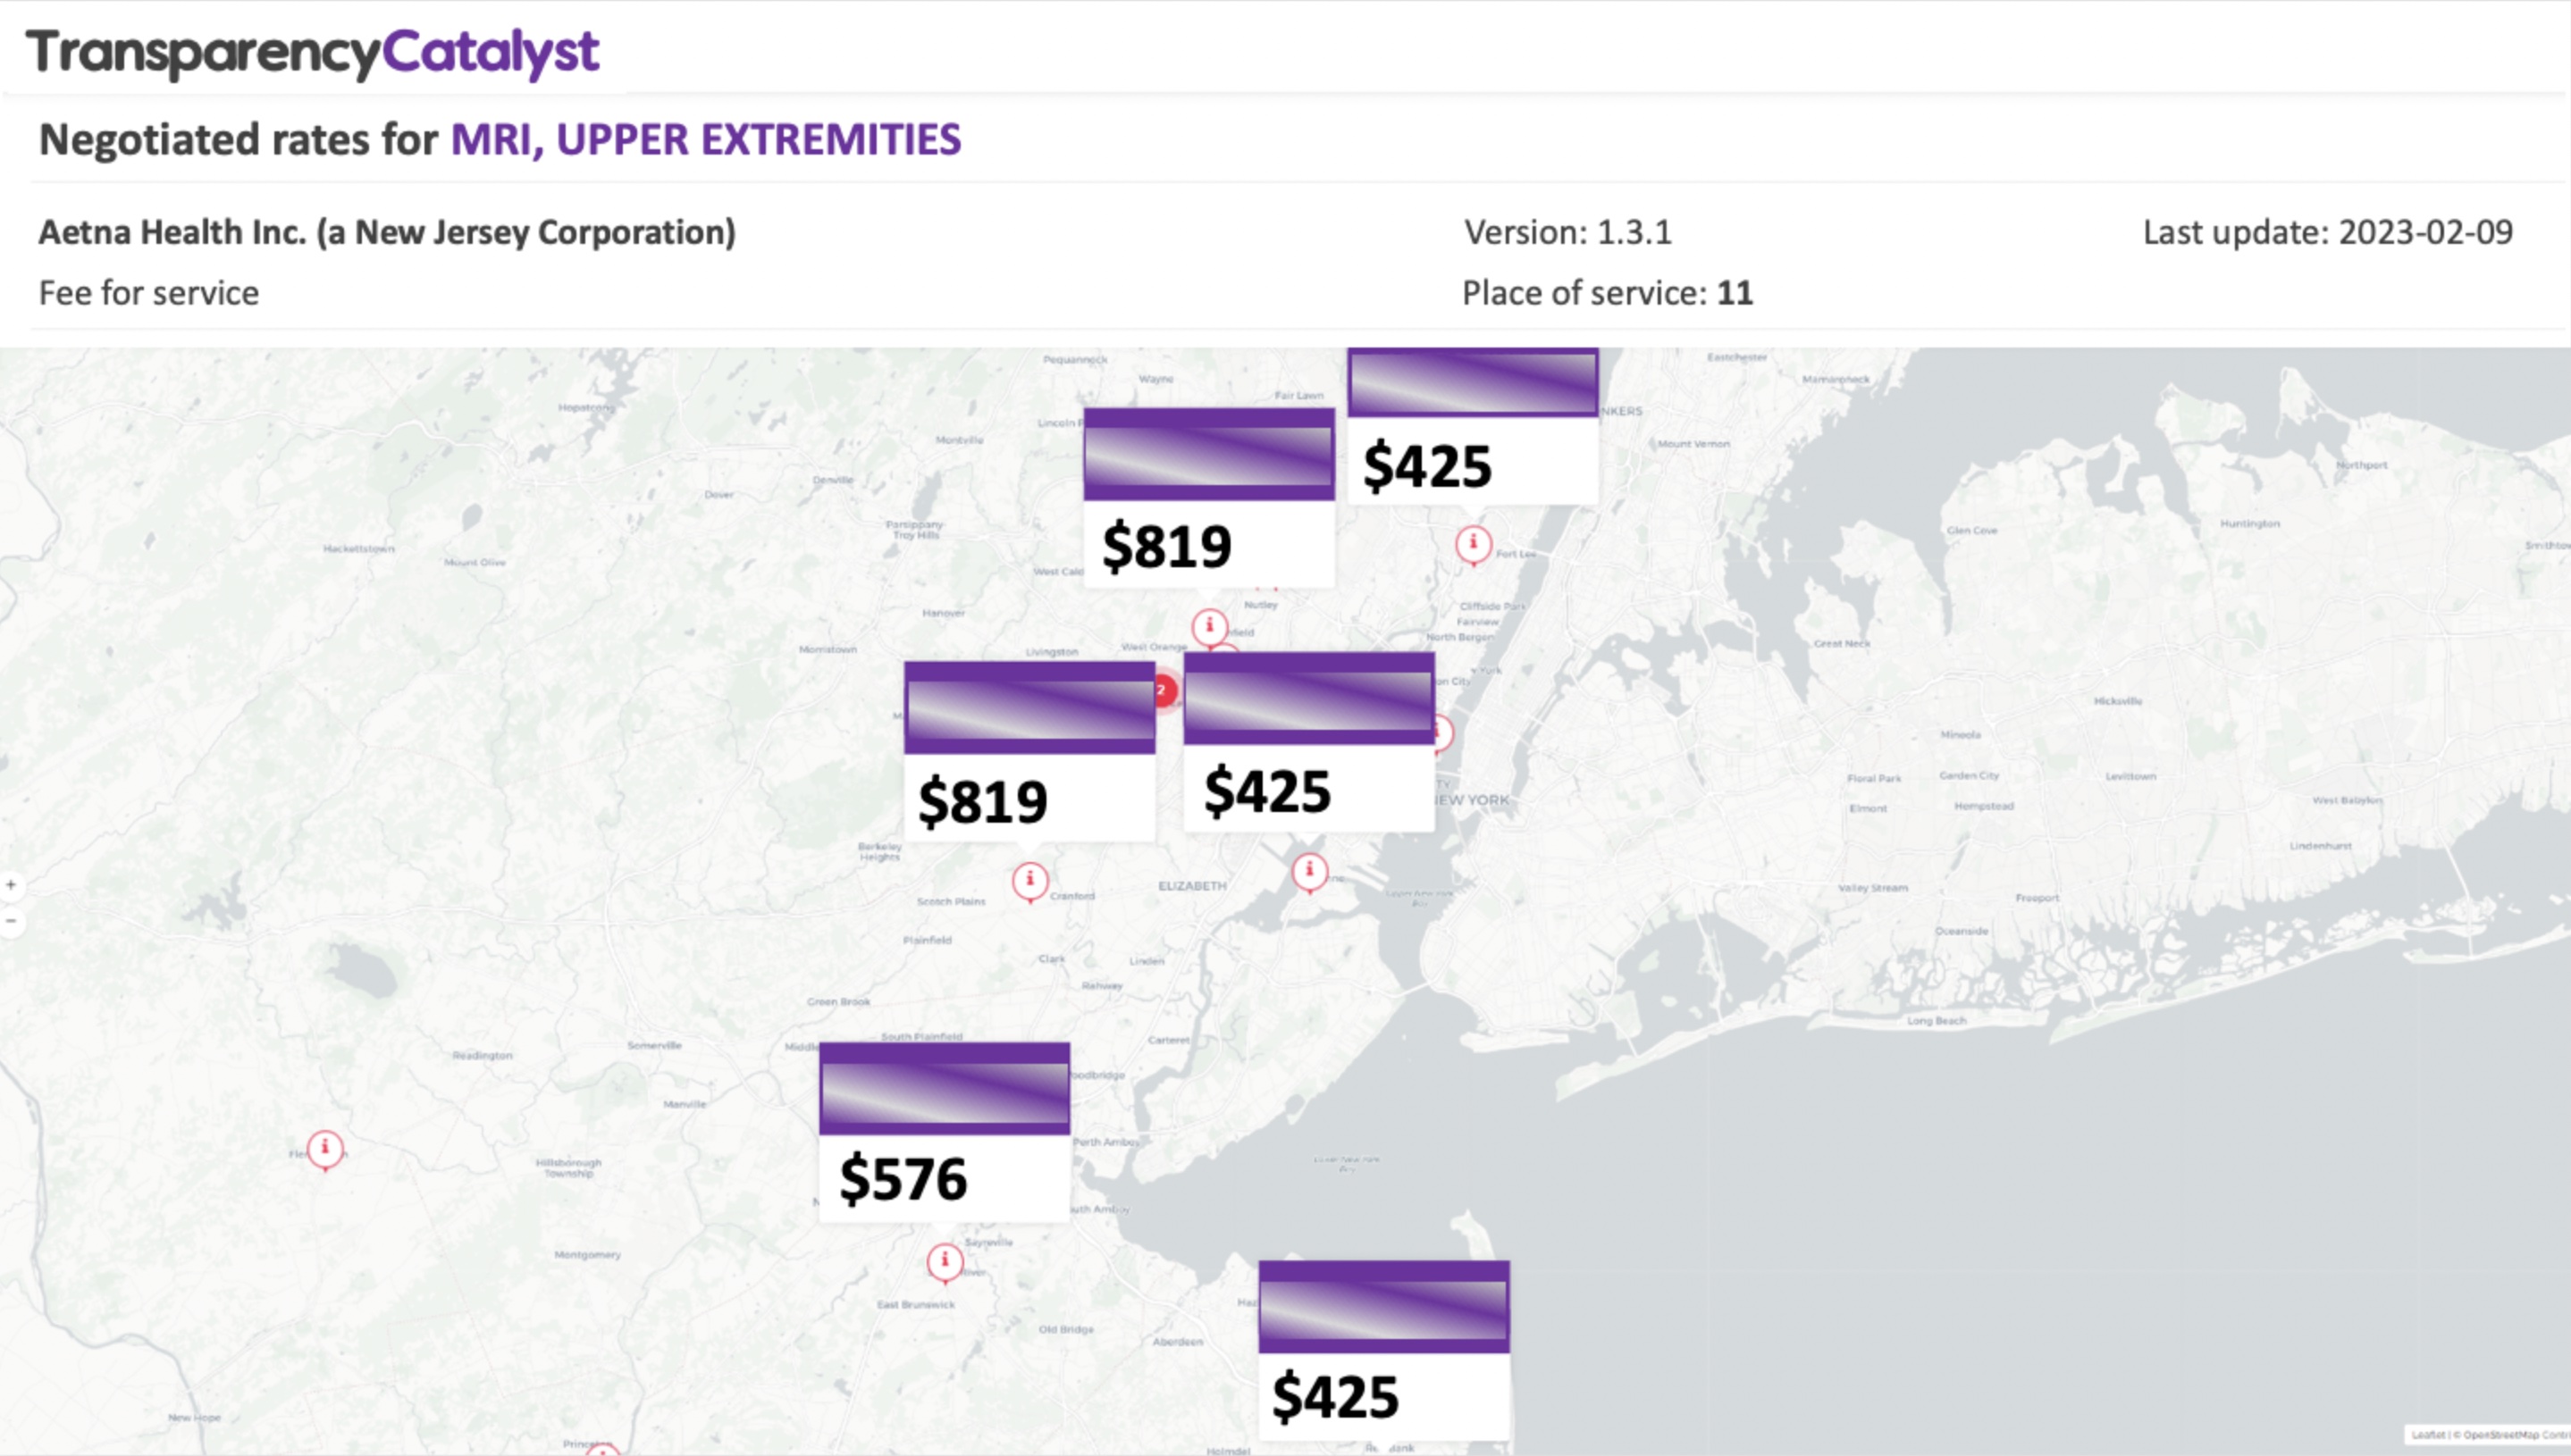Viewport: 2571px width, 1456px height.
Task: Open the OpenStreetMap Contributors link
Action: click(x=2516, y=1435)
